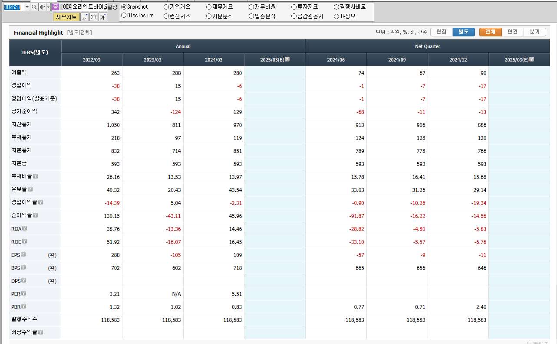This screenshot has height=344, width=557.
Task: Click the Financial Highlight heading
Action: [x=38, y=32]
